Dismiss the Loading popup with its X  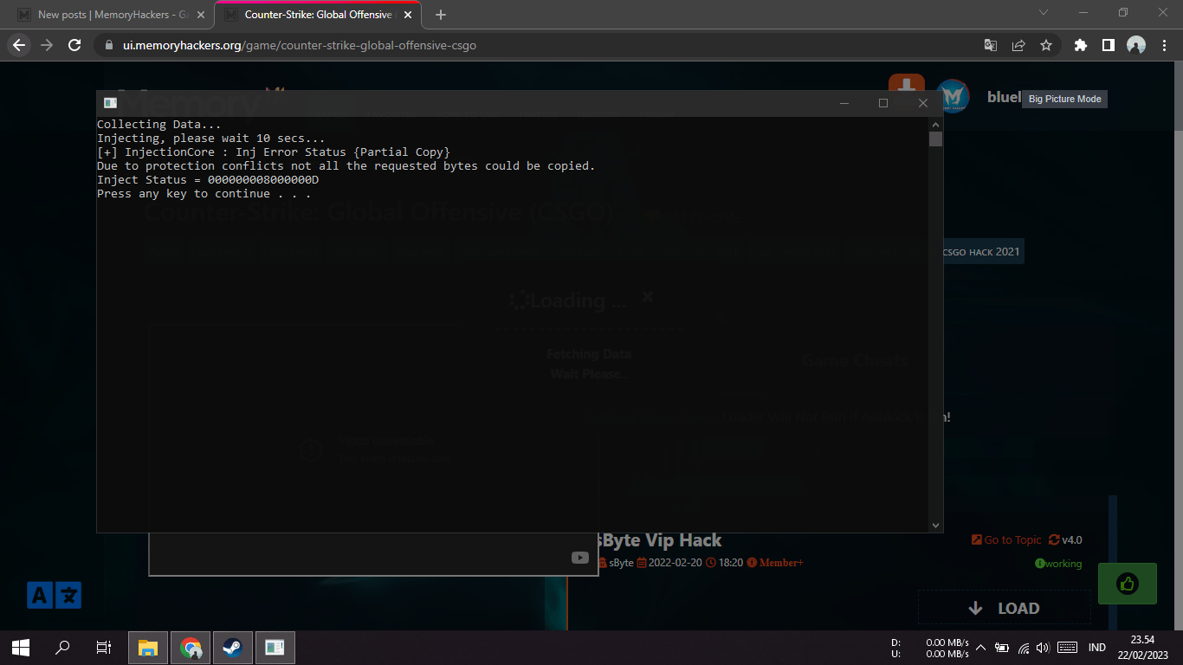pyautogui.click(x=648, y=297)
